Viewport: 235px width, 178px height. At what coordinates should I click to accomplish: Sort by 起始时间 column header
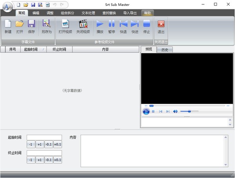pos(33,49)
